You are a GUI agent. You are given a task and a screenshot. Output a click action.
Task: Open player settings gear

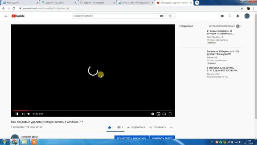(153, 114)
